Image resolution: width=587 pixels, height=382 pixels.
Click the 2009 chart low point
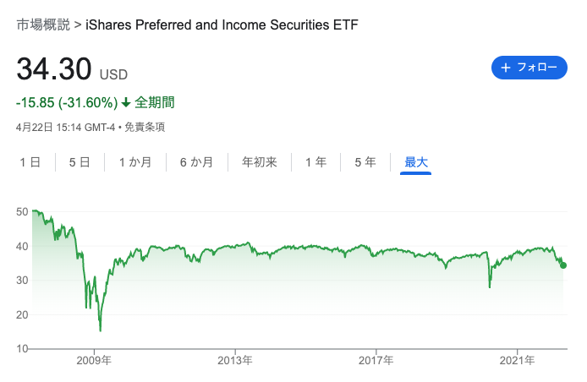101,330
